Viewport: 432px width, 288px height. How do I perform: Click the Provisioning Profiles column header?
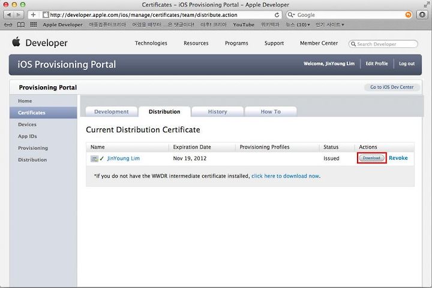coord(265,147)
